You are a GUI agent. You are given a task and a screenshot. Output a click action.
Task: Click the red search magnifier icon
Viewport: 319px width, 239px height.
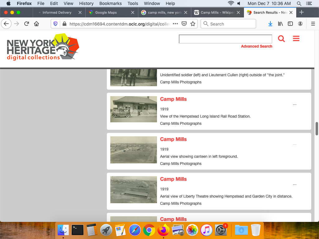tap(281, 39)
